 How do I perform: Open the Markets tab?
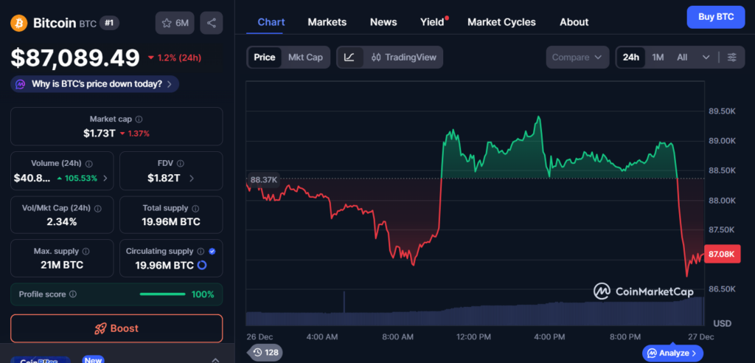[327, 22]
